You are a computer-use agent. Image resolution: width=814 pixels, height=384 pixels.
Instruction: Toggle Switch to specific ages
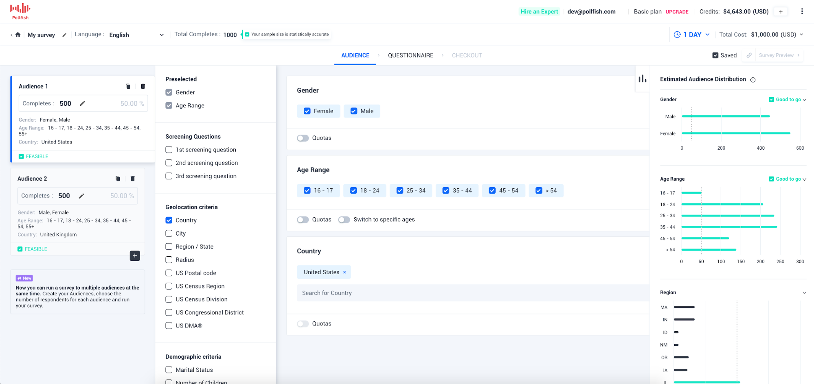coord(344,220)
